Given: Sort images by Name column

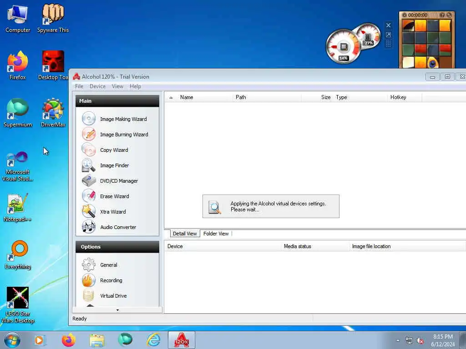Looking at the screenshot, I should pyautogui.click(x=205, y=97).
